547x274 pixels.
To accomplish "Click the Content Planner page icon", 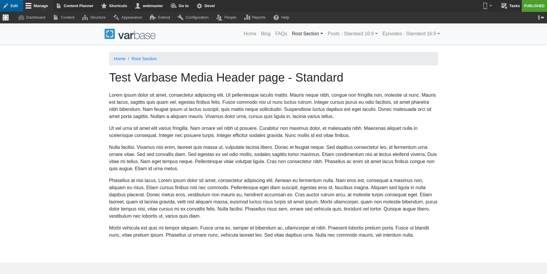I will point(59,6).
